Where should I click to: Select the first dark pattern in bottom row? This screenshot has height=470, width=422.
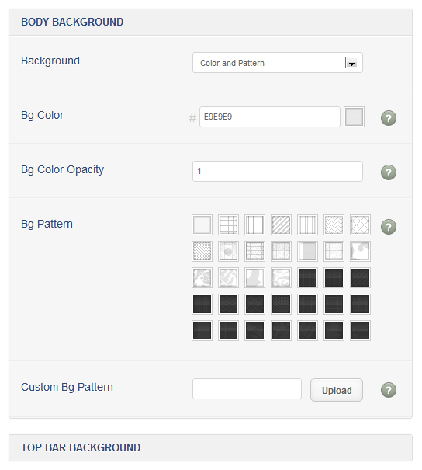202,330
